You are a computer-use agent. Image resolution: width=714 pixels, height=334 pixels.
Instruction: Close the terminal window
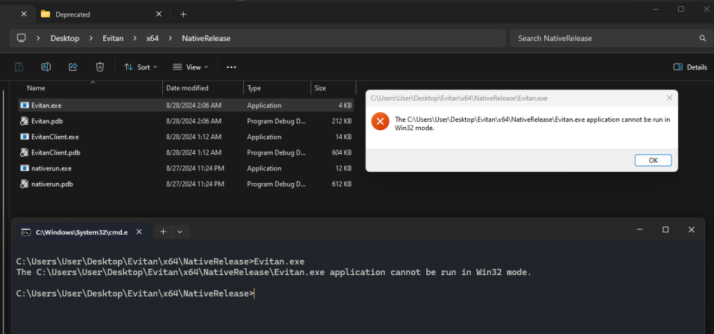[691, 230]
